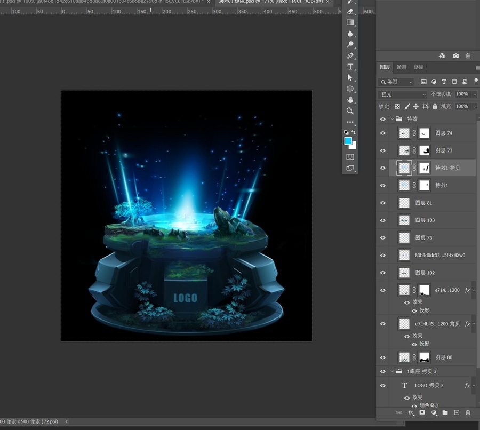Delete current history state (upper trash icon)

468,55
